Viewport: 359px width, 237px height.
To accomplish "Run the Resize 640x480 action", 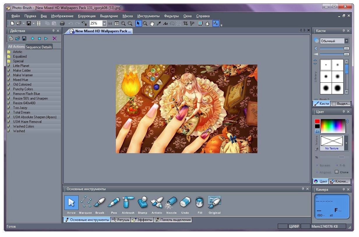I will coord(34,103).
